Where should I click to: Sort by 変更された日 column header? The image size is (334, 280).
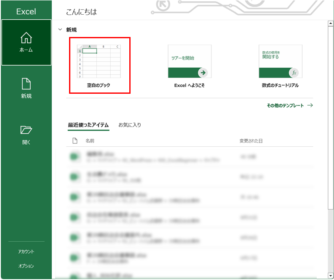251,141
